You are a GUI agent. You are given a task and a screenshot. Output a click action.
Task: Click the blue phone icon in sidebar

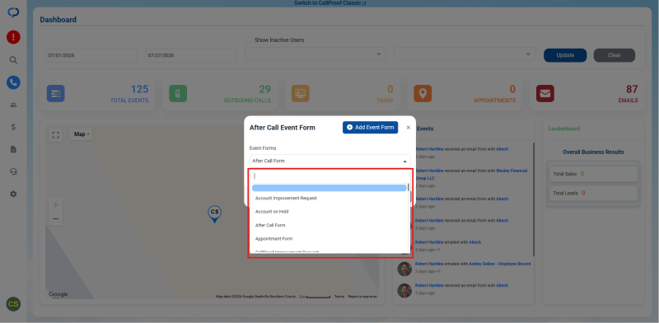click(13, 82)
